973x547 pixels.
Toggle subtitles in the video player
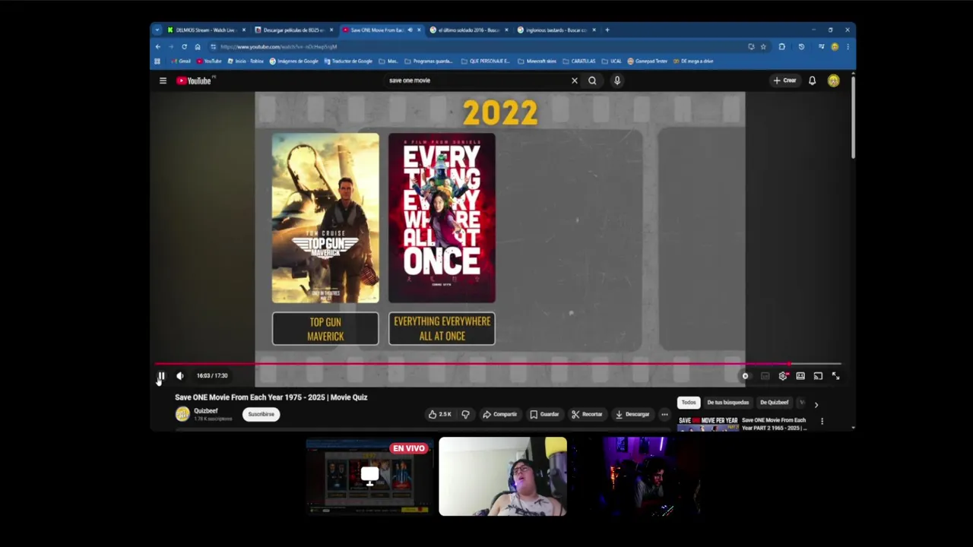click(765, 376)
